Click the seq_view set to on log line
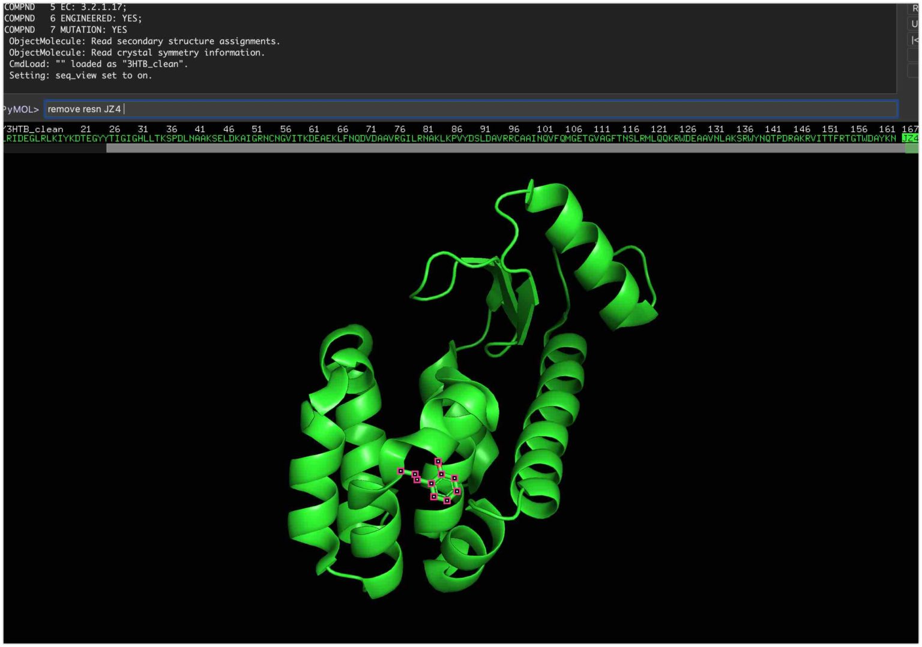This screenshot has height=647, width=922. (80, 76)
